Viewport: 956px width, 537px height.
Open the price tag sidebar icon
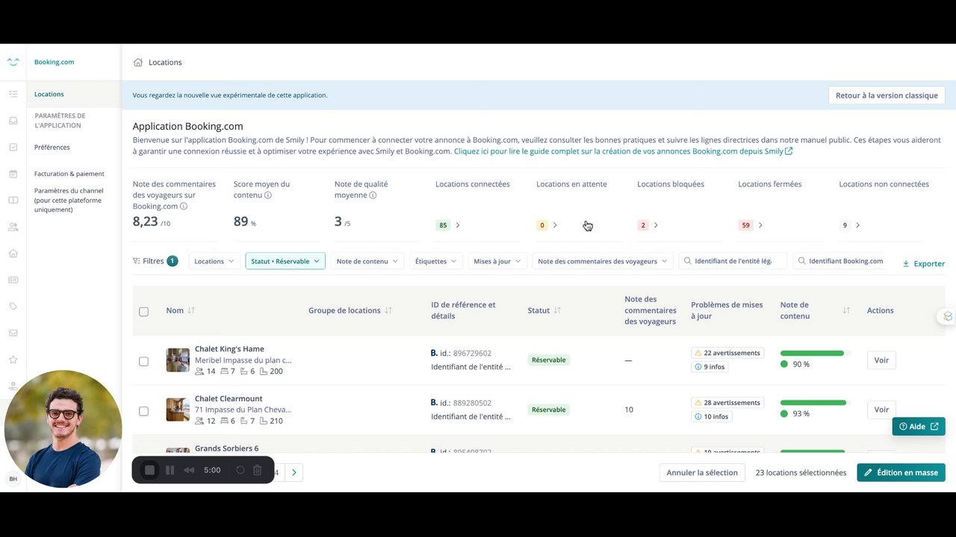[13, 307]
